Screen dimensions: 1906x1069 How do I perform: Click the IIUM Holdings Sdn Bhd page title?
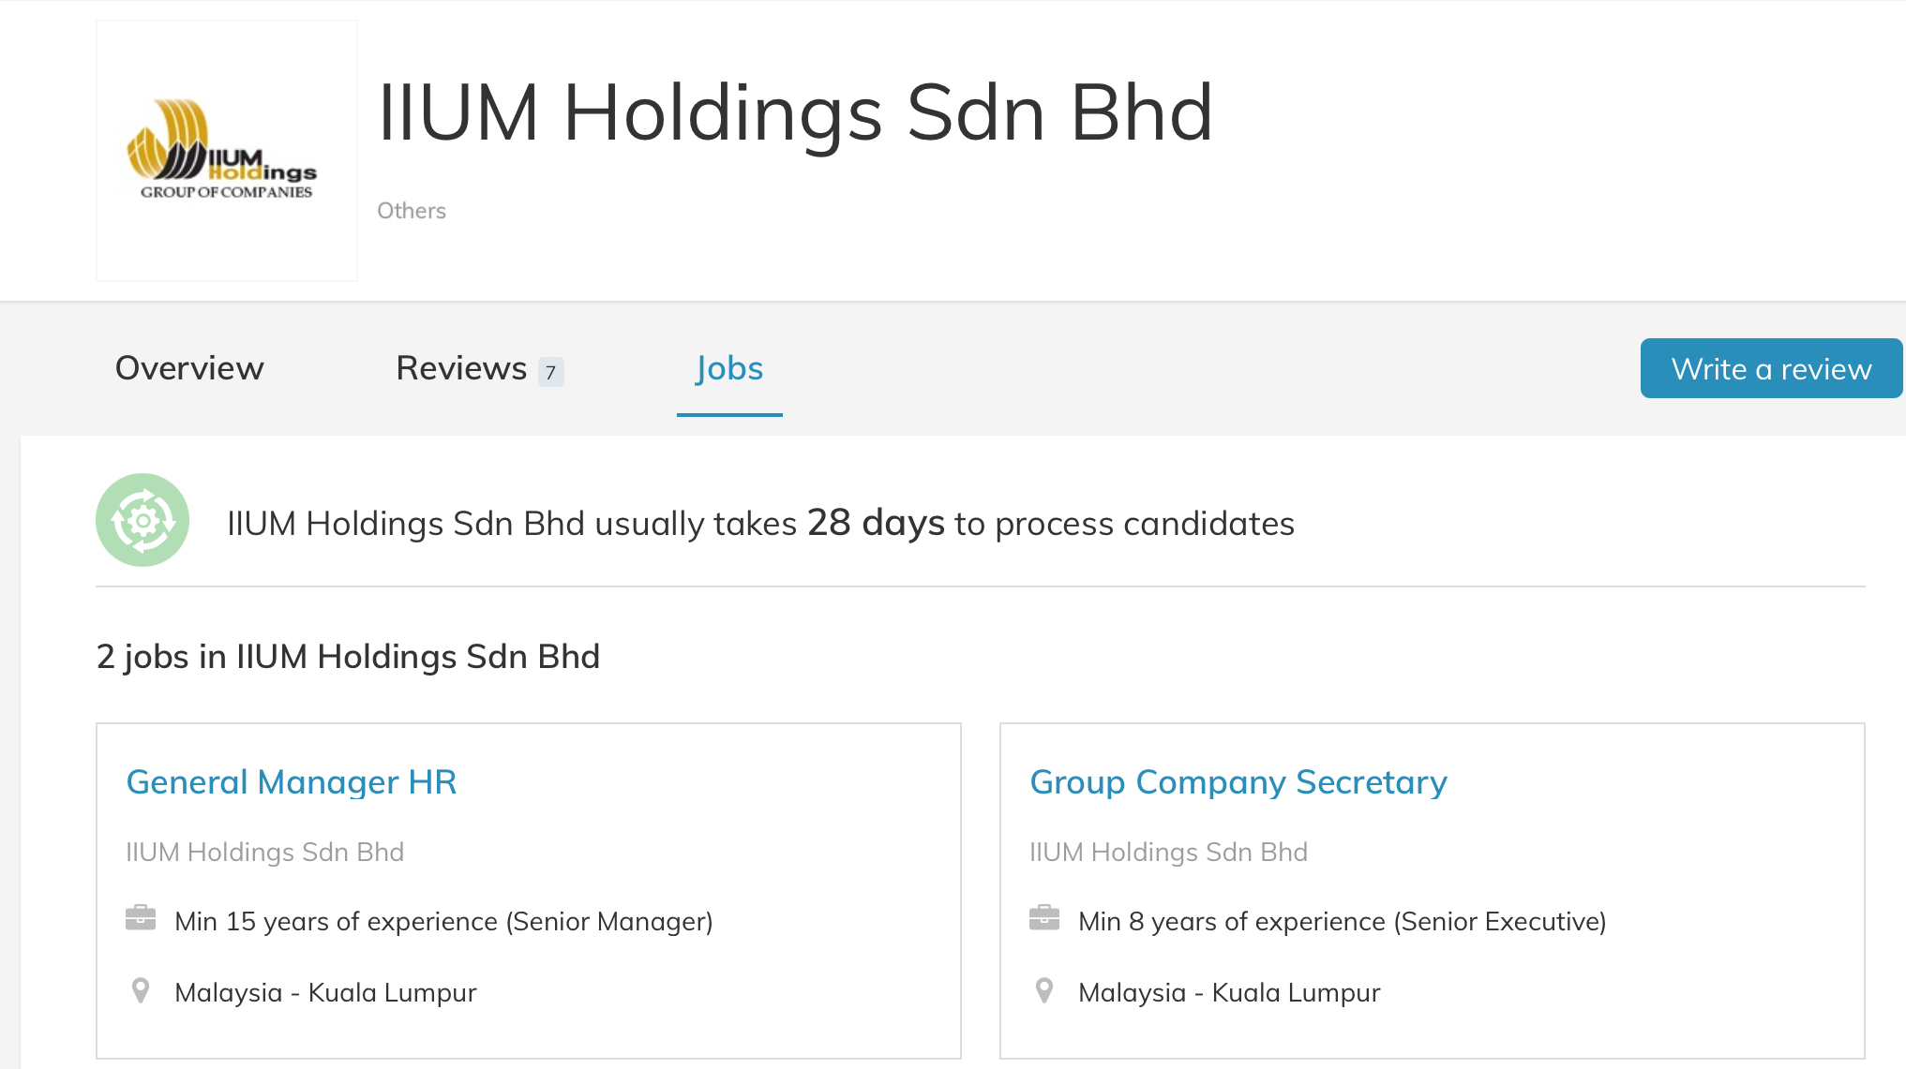(795, 112)
